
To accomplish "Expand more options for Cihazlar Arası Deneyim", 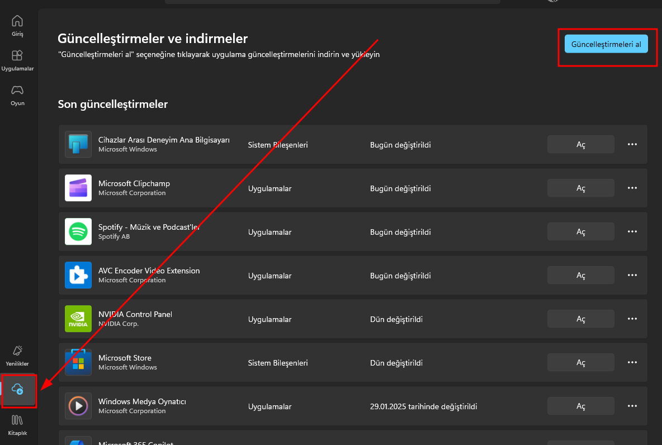I will click(632, 144).
